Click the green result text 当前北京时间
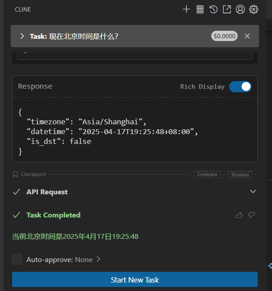Viewport: 272px width, 291px height. pyautogui.click(x=75, y=237)
